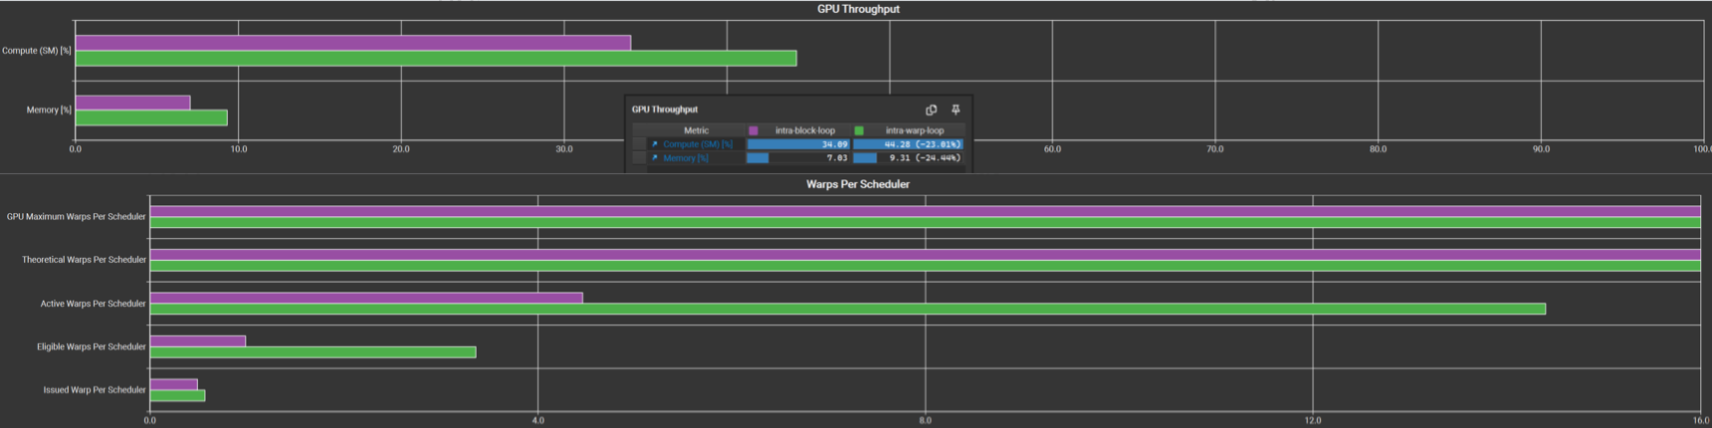Click the Warps Per Scheduler chart title

click(x=858, y=184)
